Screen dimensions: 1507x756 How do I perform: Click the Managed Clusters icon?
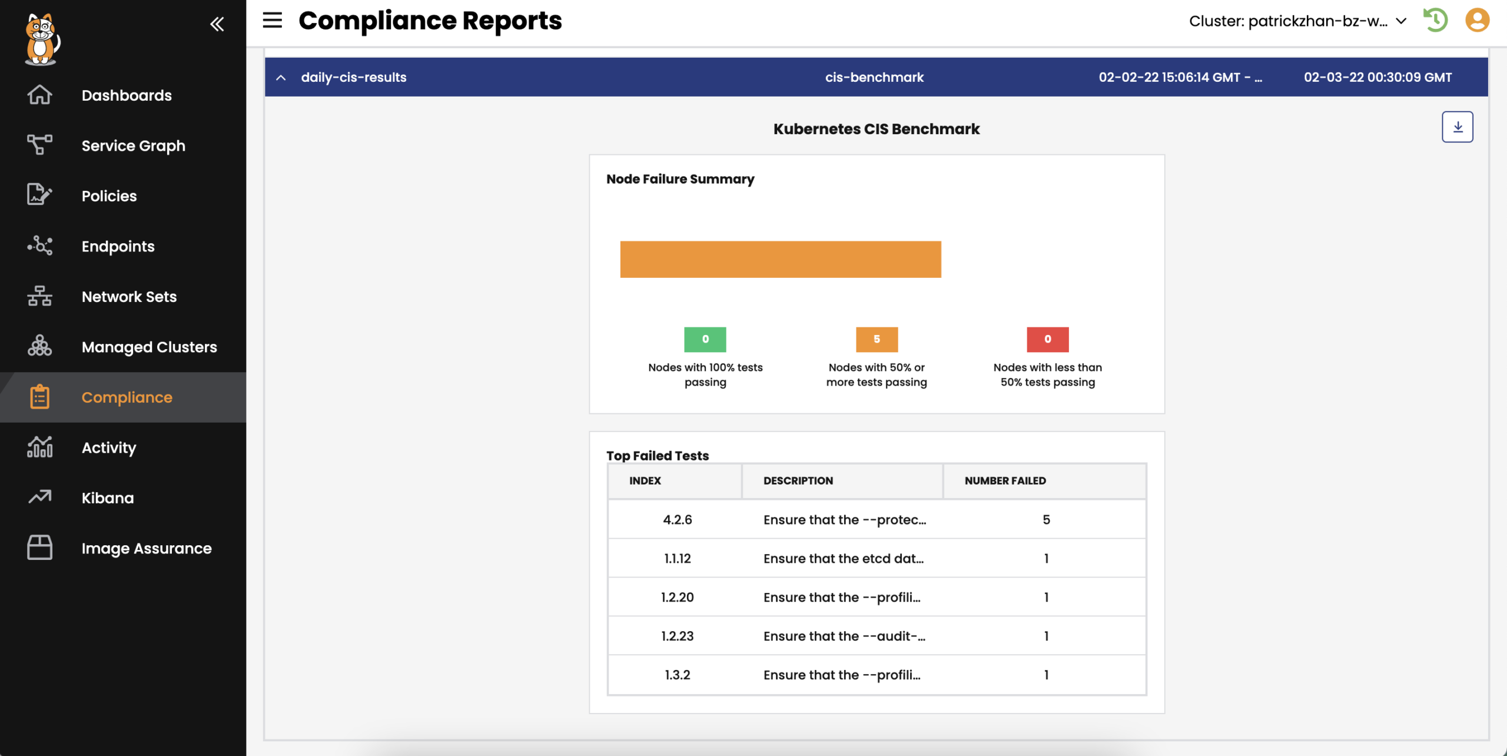(x=39, y=347)
